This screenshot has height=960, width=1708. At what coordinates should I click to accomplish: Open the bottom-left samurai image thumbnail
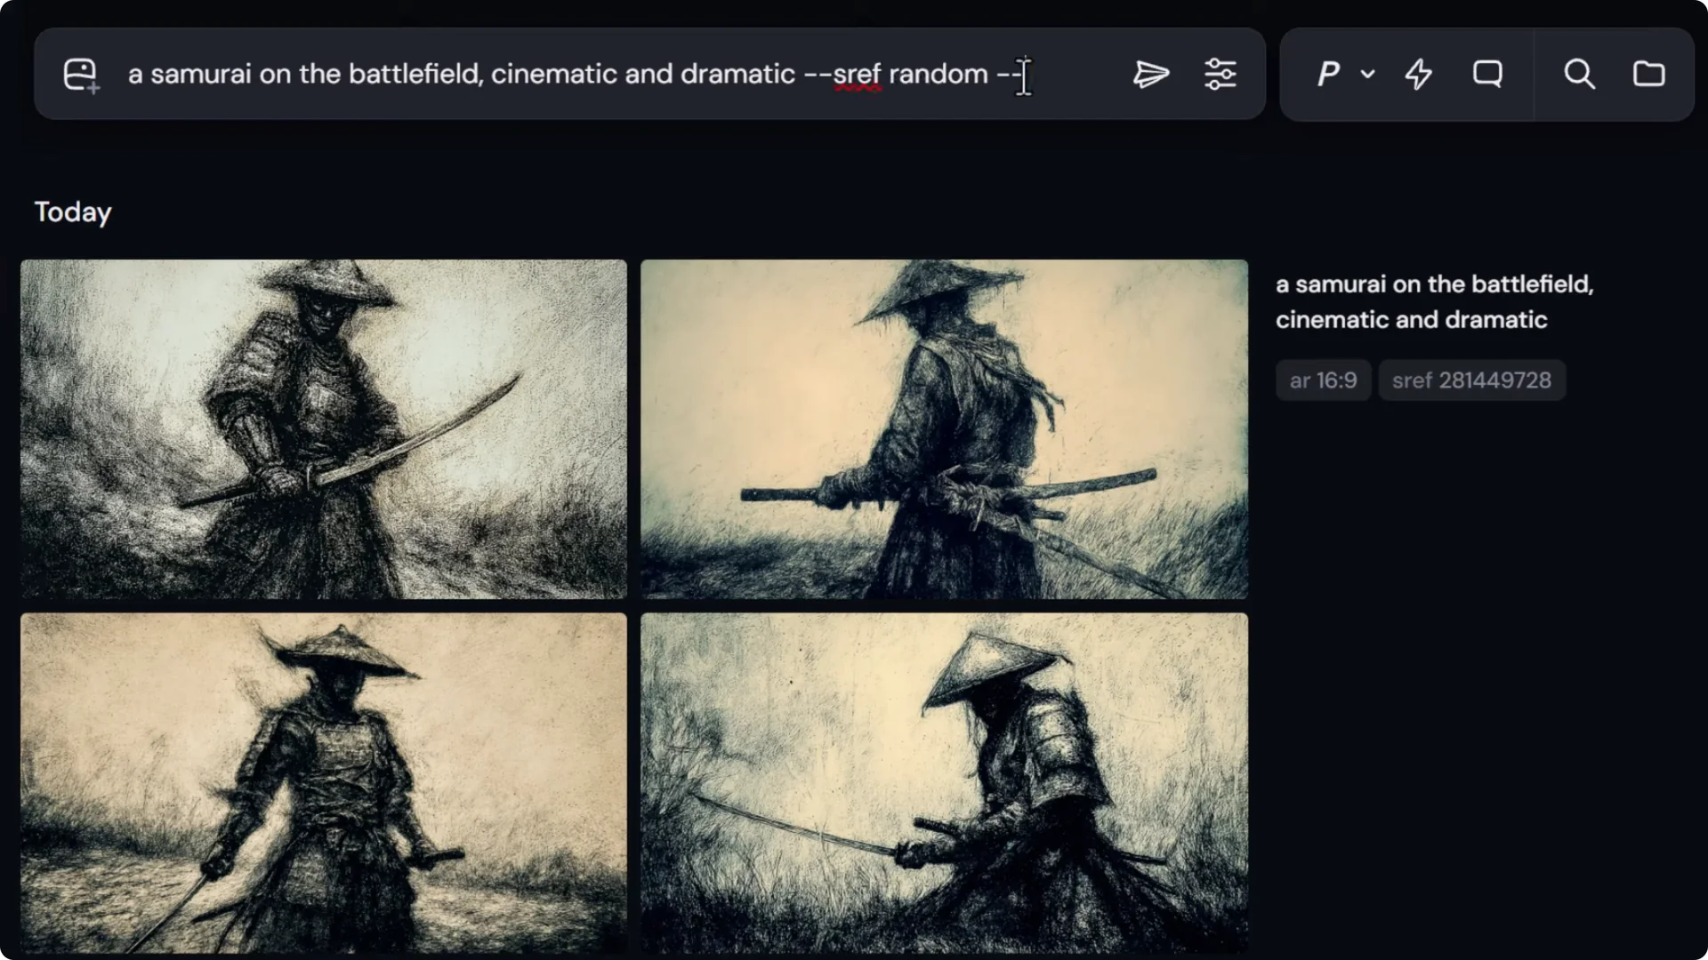(324, 782)
